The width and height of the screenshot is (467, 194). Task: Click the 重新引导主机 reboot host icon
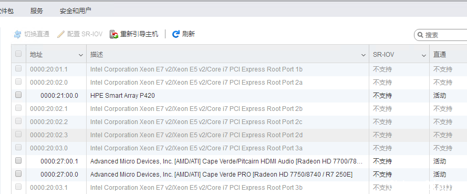pos(114,34)
